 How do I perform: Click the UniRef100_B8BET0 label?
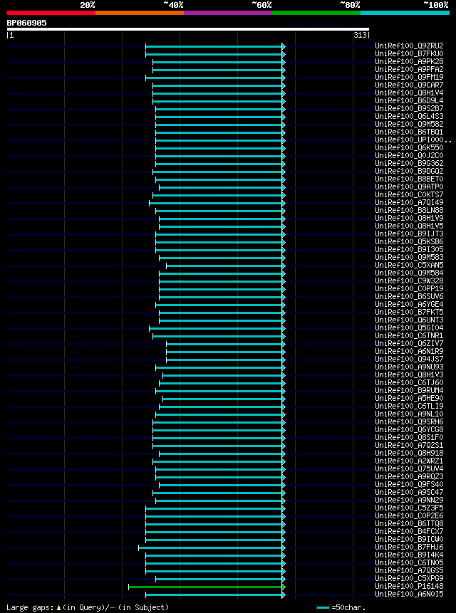pos(409,179)
